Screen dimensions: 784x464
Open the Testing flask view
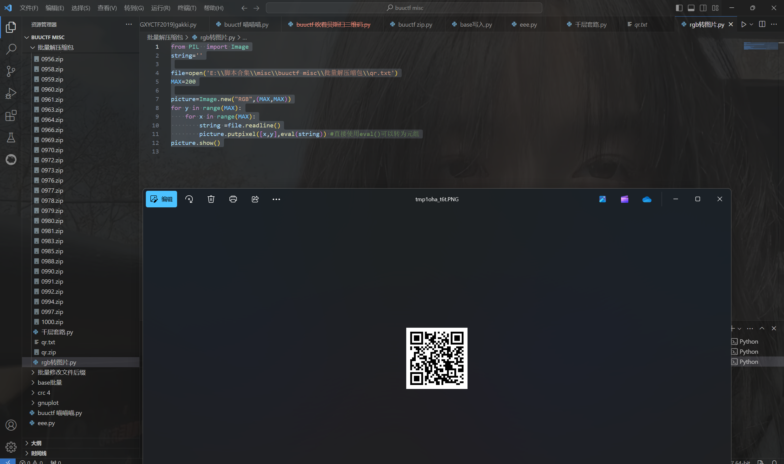click(11, 138)
